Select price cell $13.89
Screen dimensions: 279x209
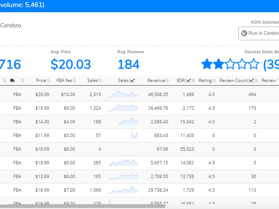[x=42, y=176]
